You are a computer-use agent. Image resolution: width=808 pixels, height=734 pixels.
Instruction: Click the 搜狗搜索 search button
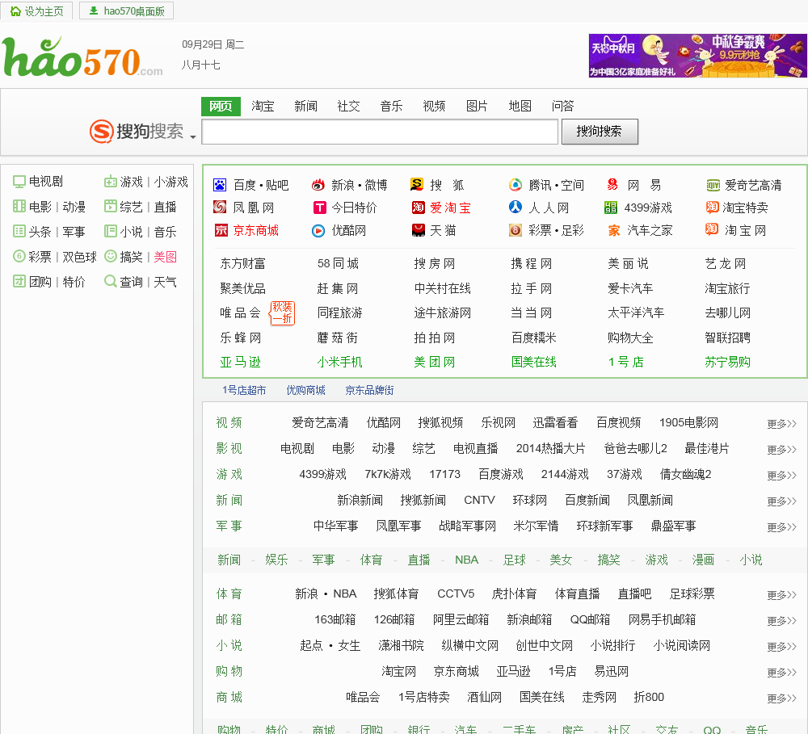coord(600,132)
